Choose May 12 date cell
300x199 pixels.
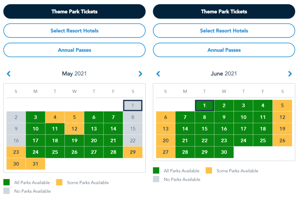[74, 129]
